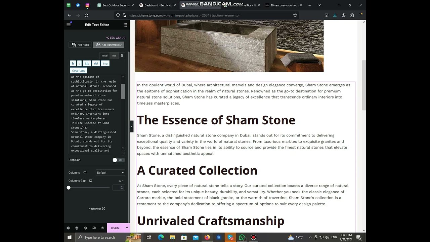Click the Columns responsive device icon
The height and width of the screenshot is (242, 430).
[x=85, y=173]
